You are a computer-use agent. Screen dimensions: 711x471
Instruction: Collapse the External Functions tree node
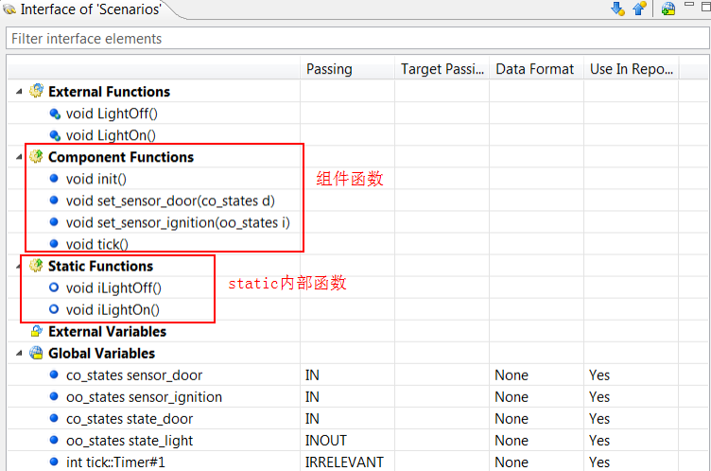pyautogui.click(x=19, y=92)
